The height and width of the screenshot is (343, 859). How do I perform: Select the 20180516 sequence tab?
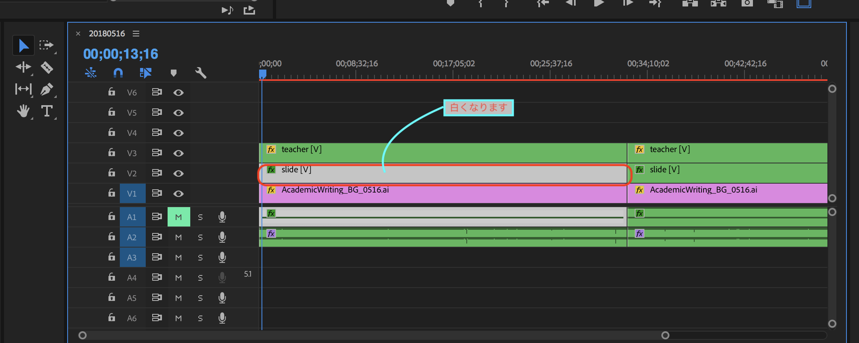(107, 34)
